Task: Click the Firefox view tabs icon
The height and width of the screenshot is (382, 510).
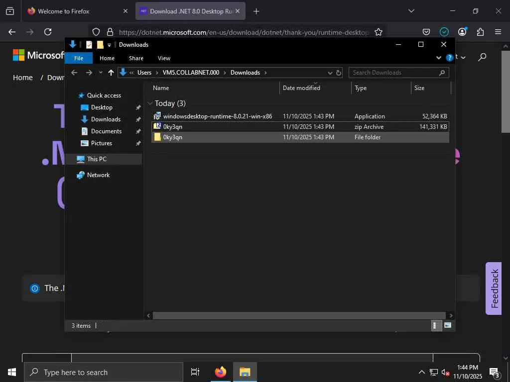Action: click(x=10, y=11)
